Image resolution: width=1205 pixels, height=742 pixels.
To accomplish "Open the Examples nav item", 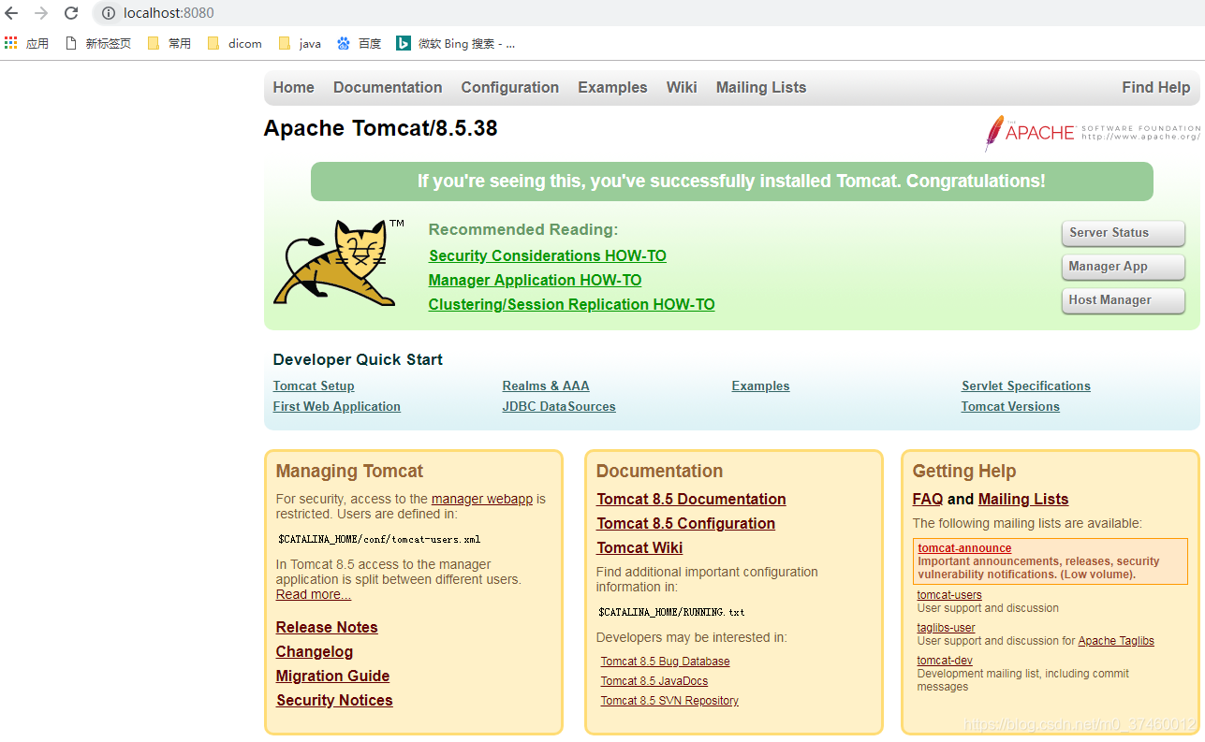I will point(612,87).
